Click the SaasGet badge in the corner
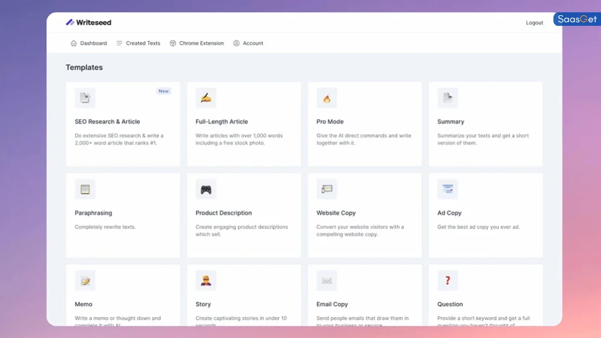The image size is (601, 338). point(577,19)
